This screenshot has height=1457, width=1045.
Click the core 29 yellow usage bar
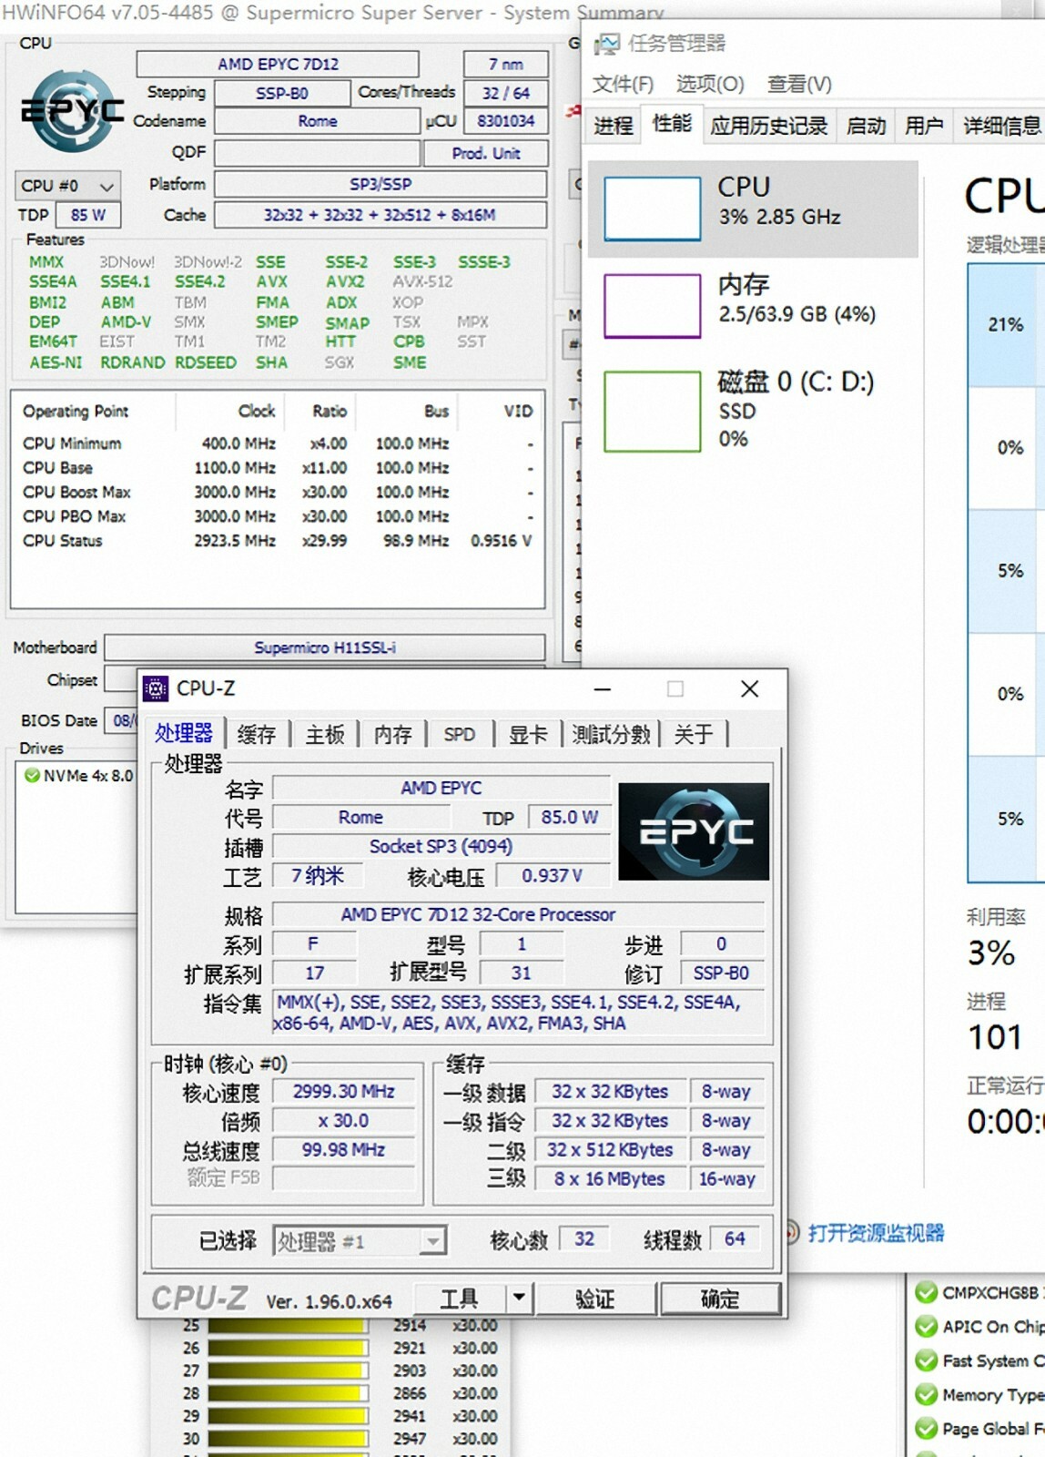[288, 1416]
